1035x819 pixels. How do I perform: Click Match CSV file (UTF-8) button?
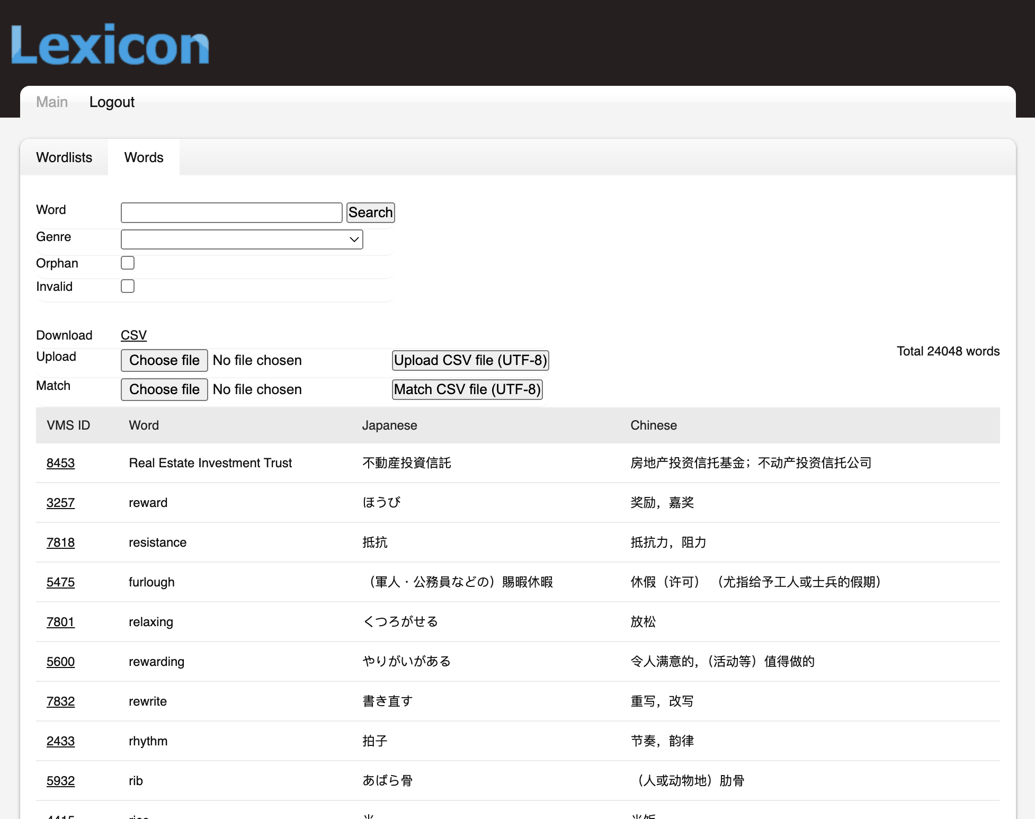point(467,389)
